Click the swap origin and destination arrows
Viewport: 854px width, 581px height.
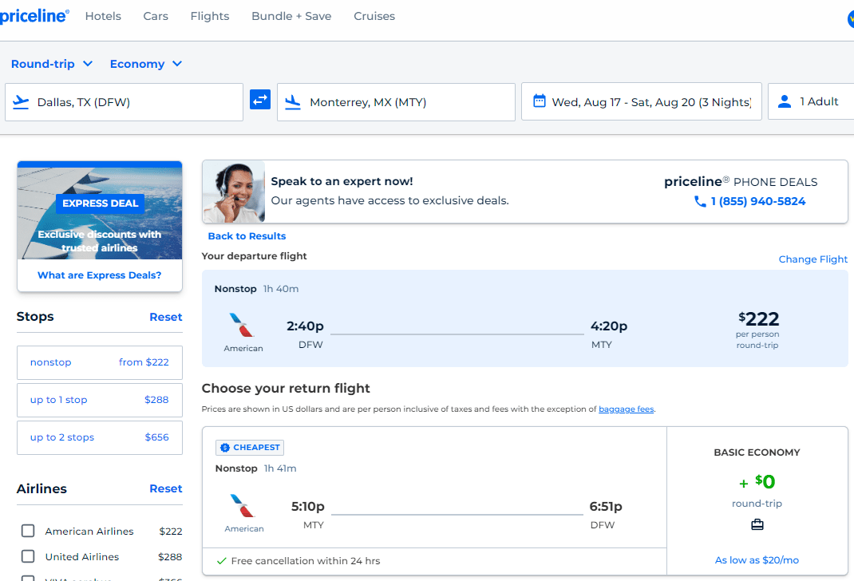[x=259, y=101]
